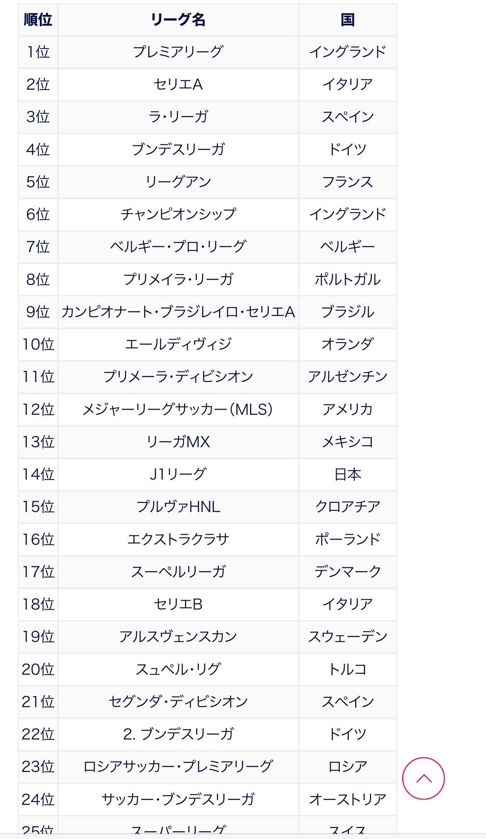The image size is (486, 839).
Task: Select the クロアチア country cell
Action: [x=348, y=506]
